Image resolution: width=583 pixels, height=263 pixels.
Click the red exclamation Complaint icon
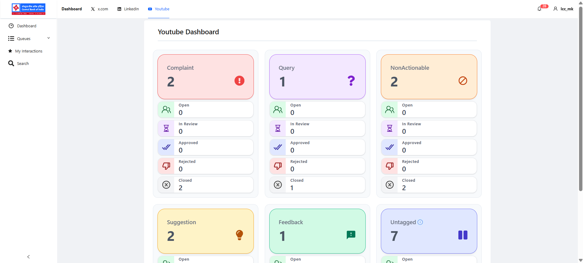click(240, 81)
